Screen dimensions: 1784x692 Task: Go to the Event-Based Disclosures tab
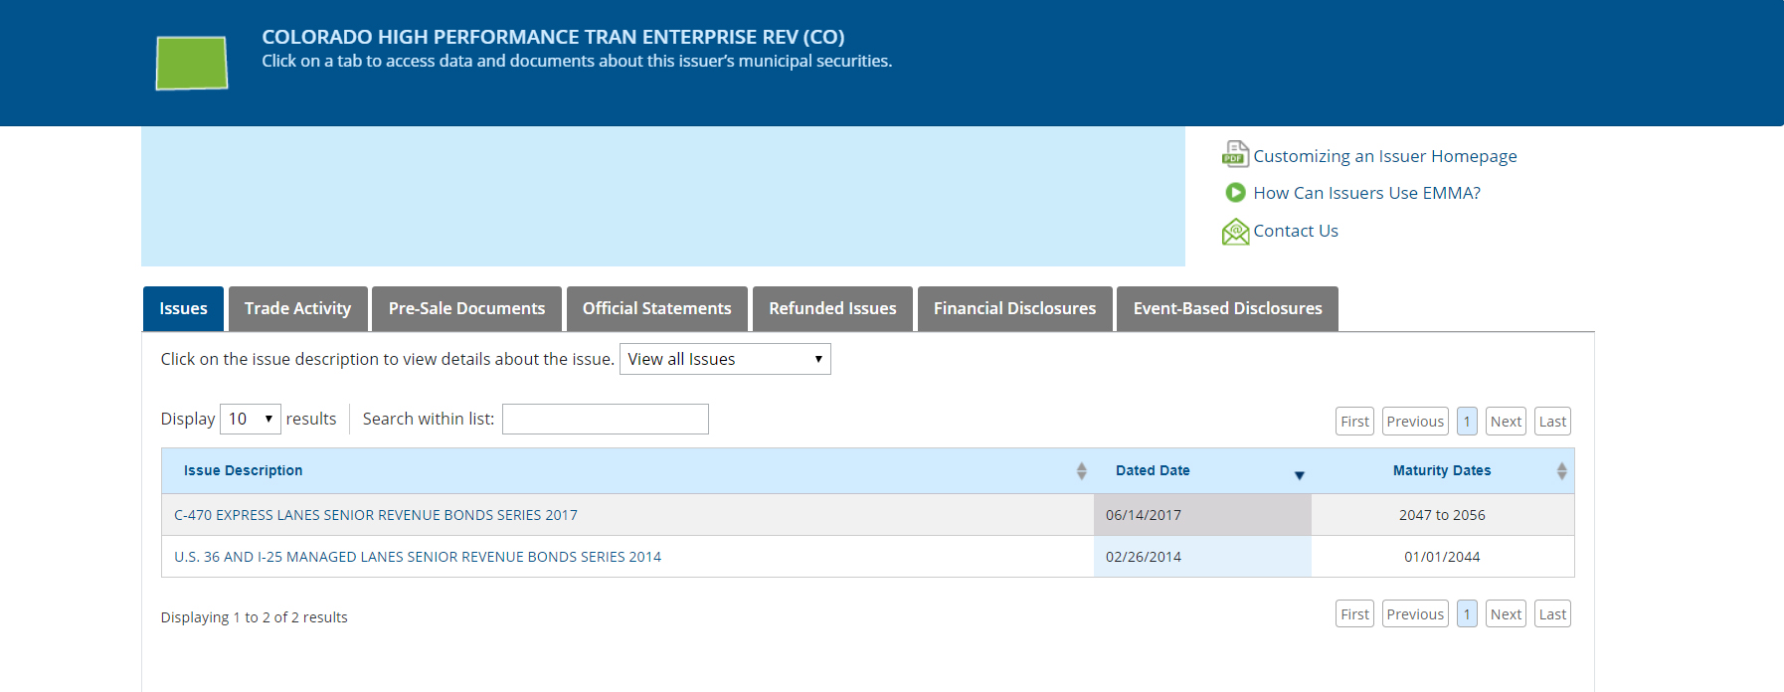coord(1227,309)
